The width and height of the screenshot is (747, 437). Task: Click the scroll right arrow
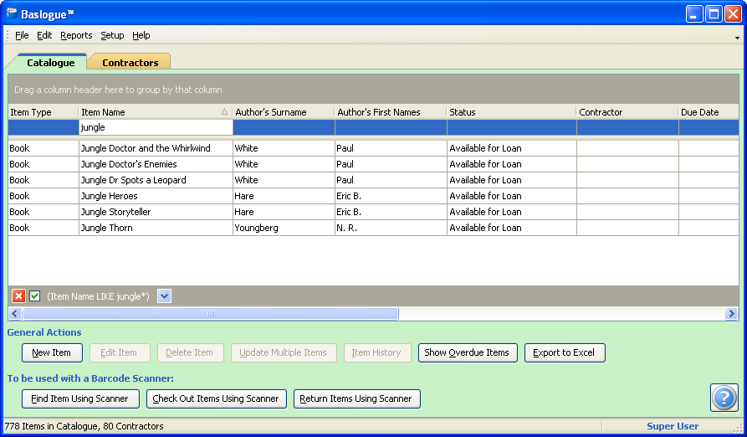click(731, 314)
